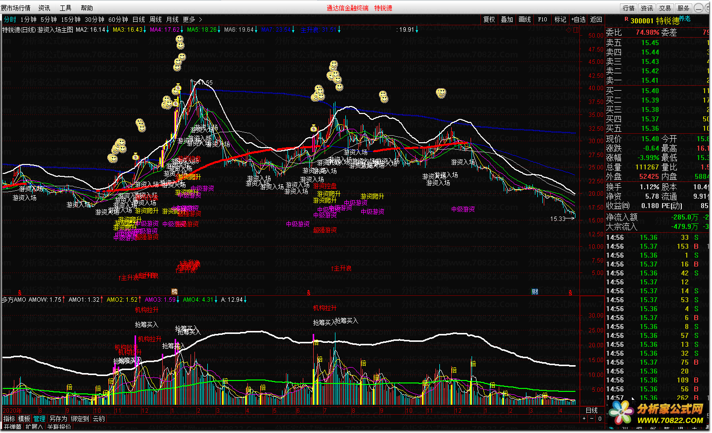The width and height of the screenshot is (712, 433).
Task: Open the 帮助 menu
Action: [87, 8]
